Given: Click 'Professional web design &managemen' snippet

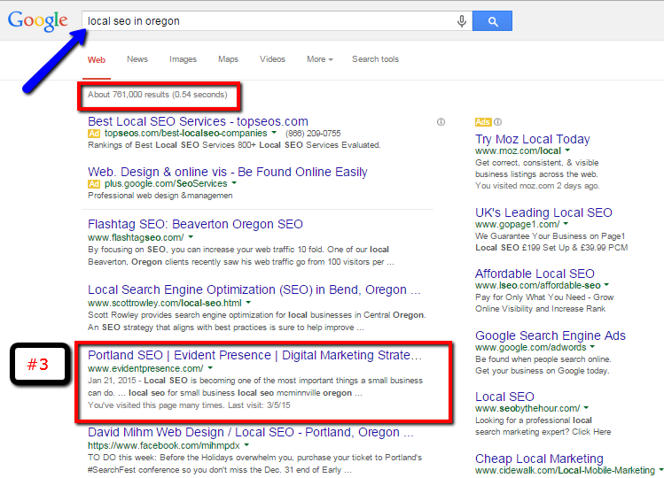Looking at the screenshot, I should coord(160,196).
